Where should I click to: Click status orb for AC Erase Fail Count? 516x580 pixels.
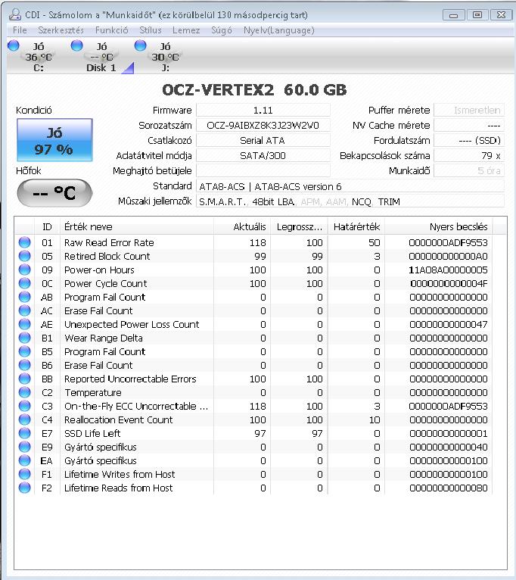(x=24, y=310)
